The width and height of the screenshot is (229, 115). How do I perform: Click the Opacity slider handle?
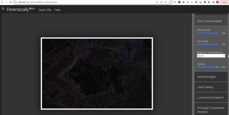click(217, 67)
